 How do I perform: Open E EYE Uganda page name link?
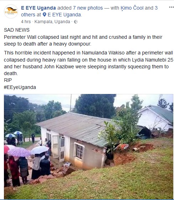(x=38, y=8)
